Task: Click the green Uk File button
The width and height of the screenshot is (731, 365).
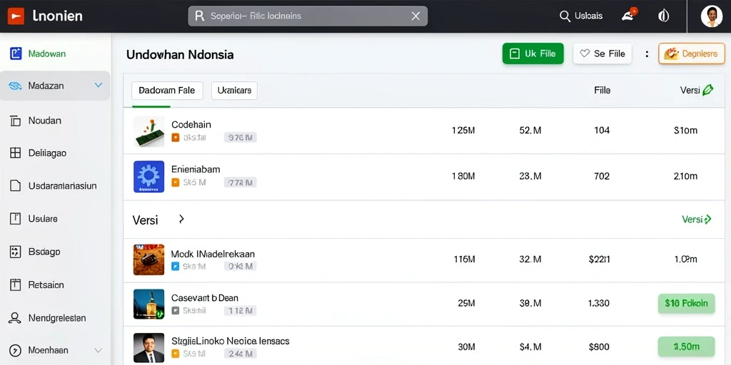Action: click(533, 53)
